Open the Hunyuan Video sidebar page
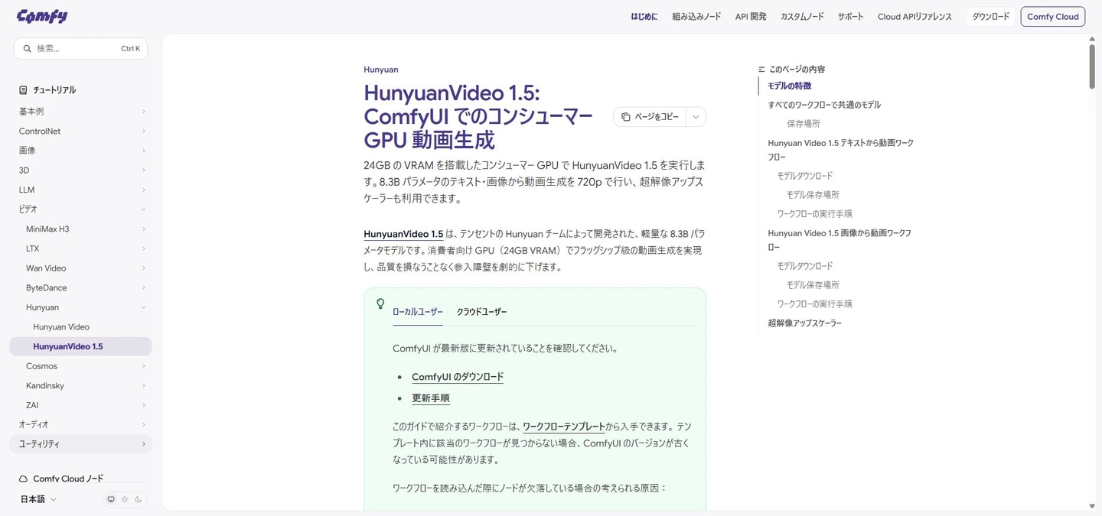The image size is (1102, 516). (80, 327)
